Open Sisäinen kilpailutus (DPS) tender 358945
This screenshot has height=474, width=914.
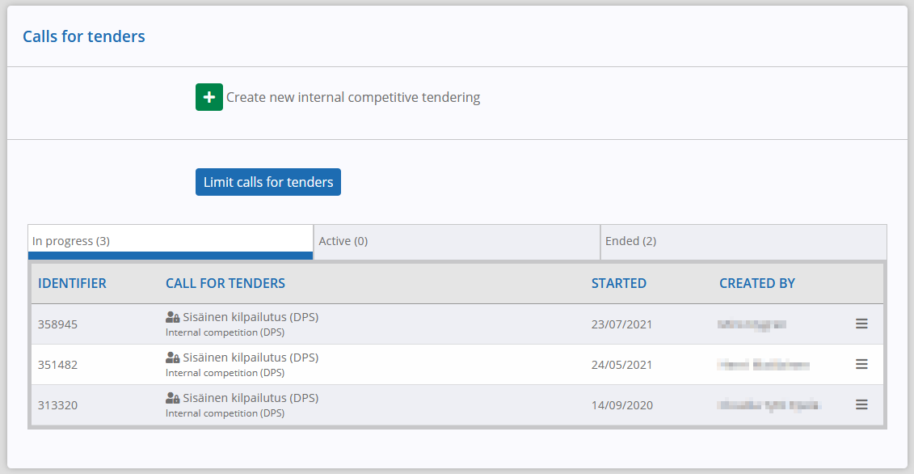(x=251, y=317)
